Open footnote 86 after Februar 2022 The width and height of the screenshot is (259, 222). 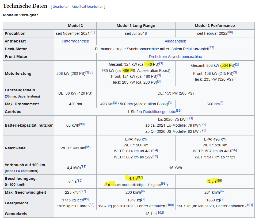(x=230, y=32)
